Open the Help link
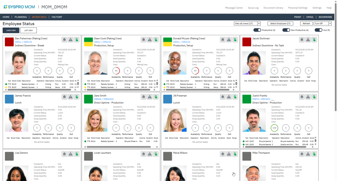 click(x=329, y=8)
